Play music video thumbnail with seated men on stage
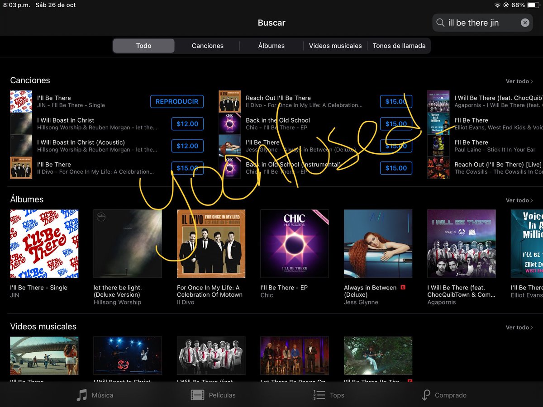The width and height of the screenshot is (543, 407). tap(295, 355)
